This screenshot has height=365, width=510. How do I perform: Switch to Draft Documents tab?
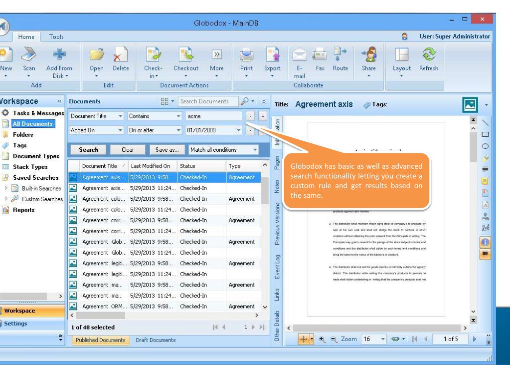pyautogui.click(x=156, y=340)
